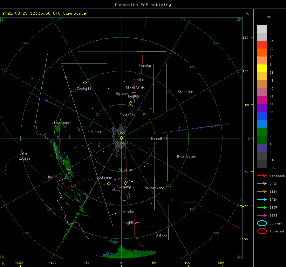Select the light gray 80–70 dBZ swatch
The height and width of the screenshot is (267, 286).
tap(262, 29)
